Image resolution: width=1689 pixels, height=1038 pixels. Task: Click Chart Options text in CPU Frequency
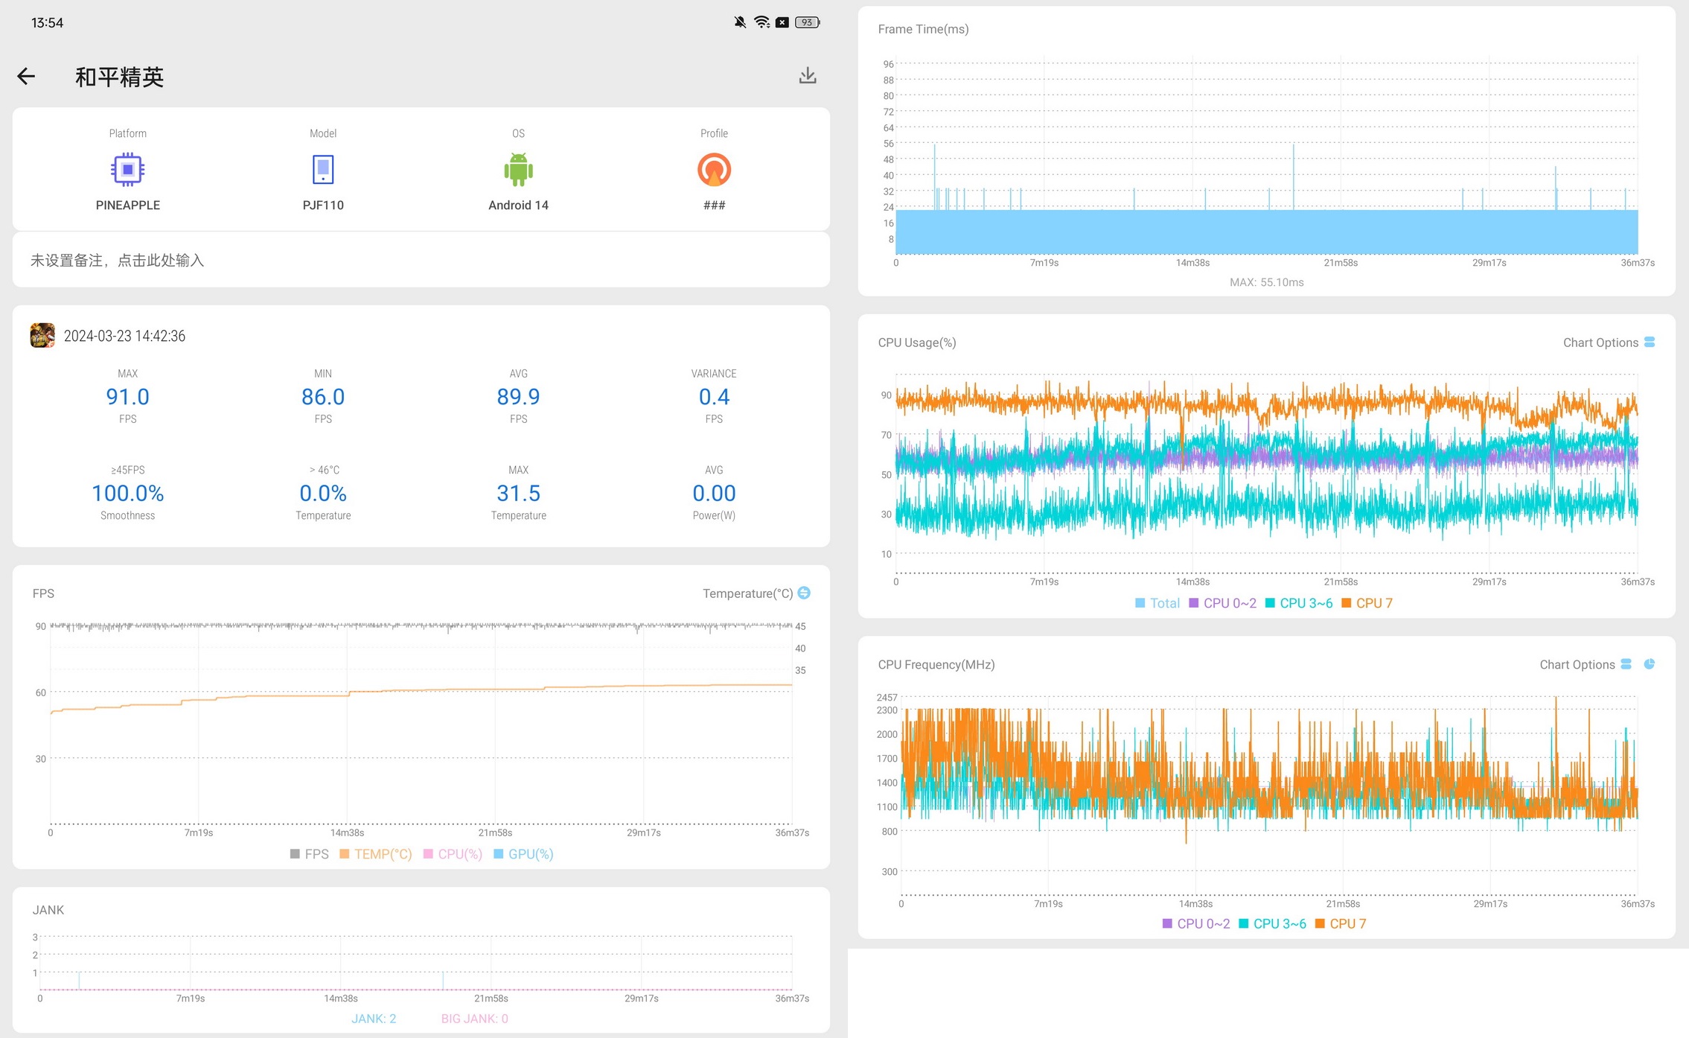tap(1577, 664)
